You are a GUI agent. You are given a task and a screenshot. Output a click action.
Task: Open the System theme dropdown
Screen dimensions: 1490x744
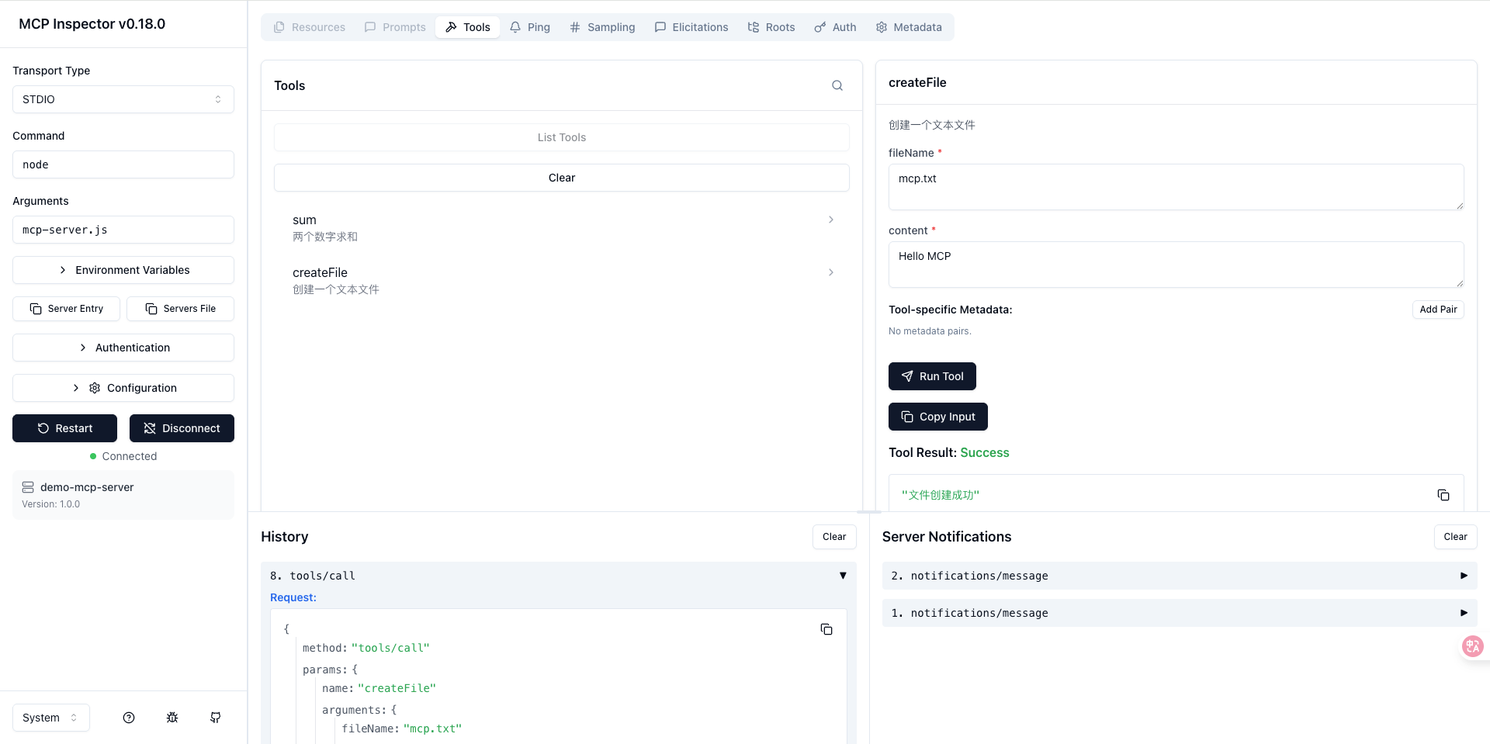[51, 718]
